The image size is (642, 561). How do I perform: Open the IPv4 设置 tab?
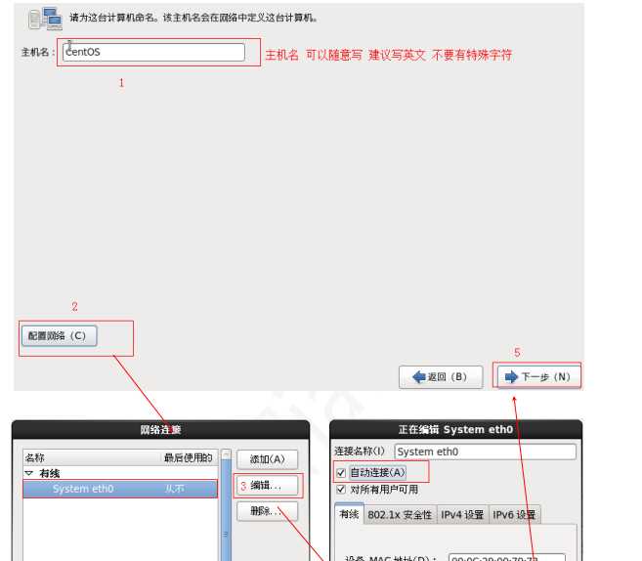pyautogui.click(x=462, y=515)
